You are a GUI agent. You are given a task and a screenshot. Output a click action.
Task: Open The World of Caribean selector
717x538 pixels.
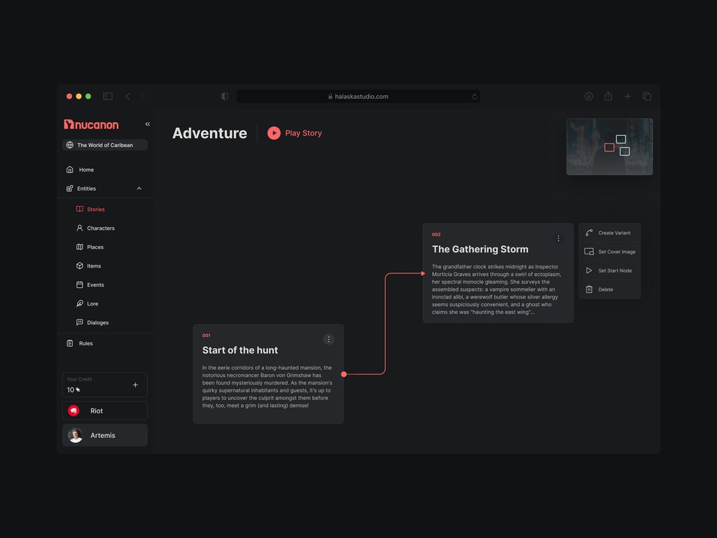(105, 145)
